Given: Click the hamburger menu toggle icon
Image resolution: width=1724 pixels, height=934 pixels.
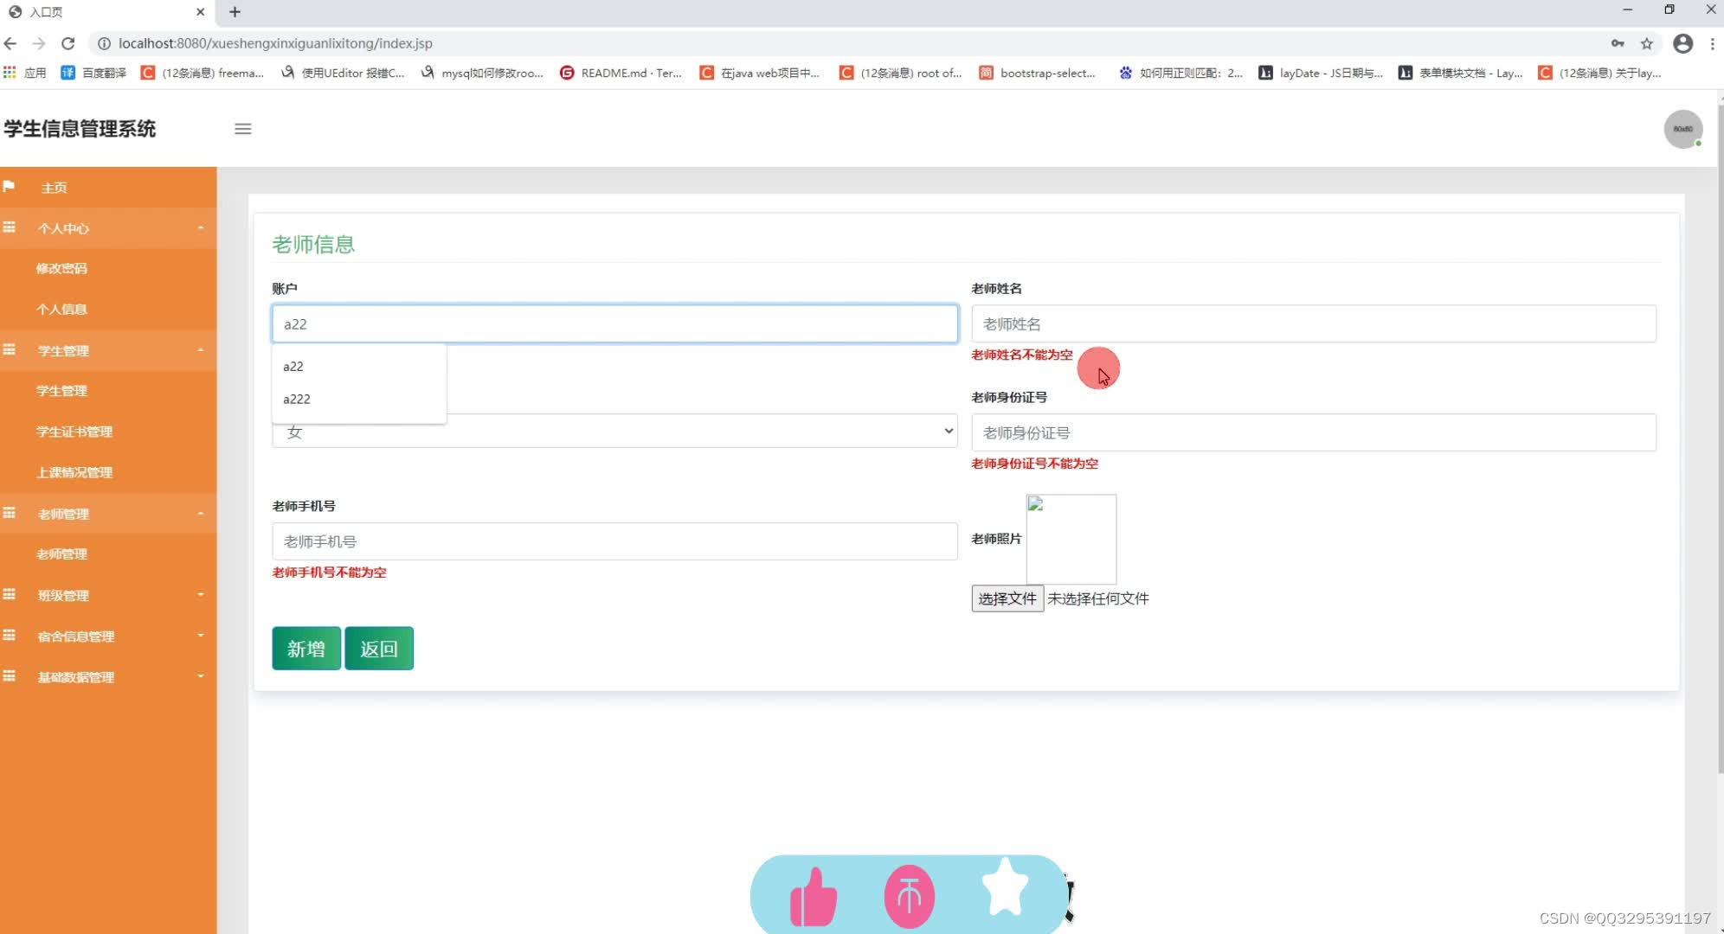Looking at the screenshot, I should click(x=242, y=129).
